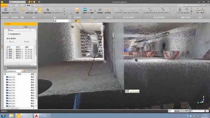Click the magnifier search icon in ribbon
210x118 pixels.
[x=47, y=10]
